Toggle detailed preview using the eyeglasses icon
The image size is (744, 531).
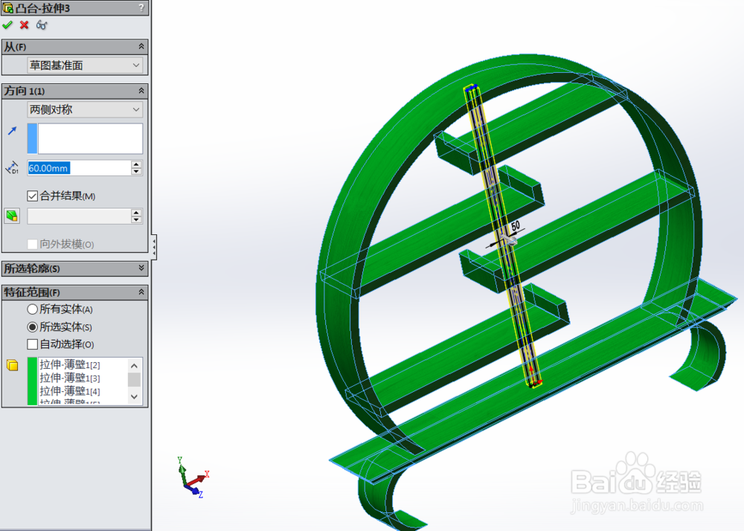41,25
